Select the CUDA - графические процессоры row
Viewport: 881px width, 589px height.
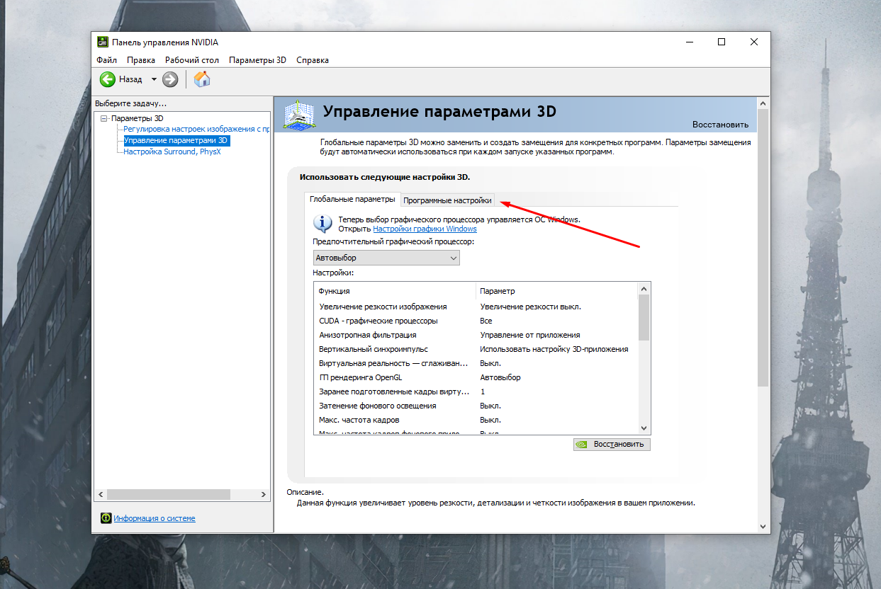(x=476, y=321)
